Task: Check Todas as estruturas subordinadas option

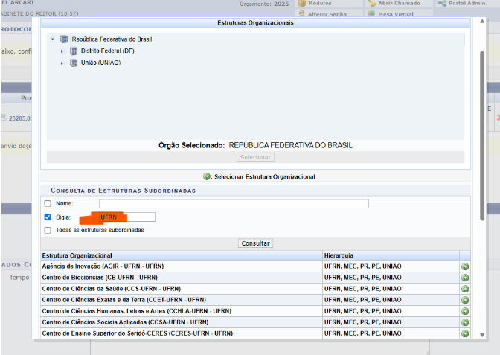Action: pyautogui.click(x=48, y=230)
